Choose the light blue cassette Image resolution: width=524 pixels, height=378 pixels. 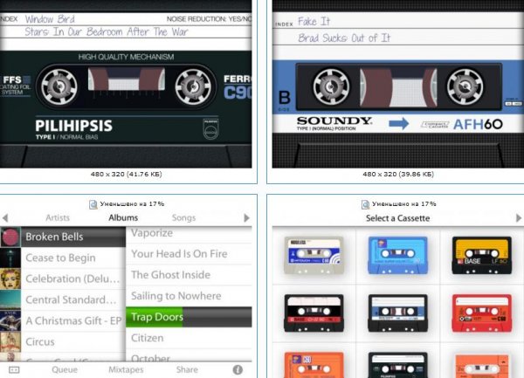tap(397, 256)
